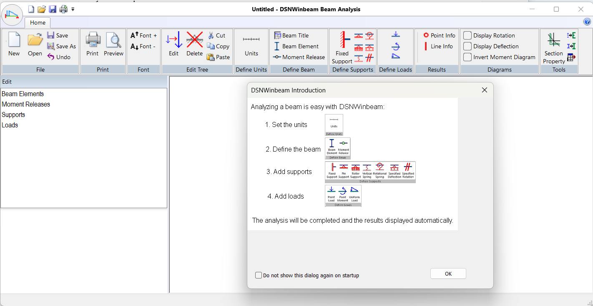Select Loads in the Edit tree

10,125
